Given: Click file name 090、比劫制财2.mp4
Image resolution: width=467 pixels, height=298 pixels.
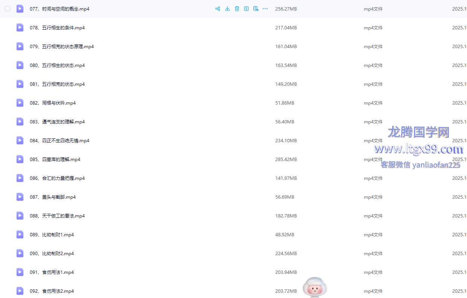Looking at the screenshot, I should tap(52, 254).
